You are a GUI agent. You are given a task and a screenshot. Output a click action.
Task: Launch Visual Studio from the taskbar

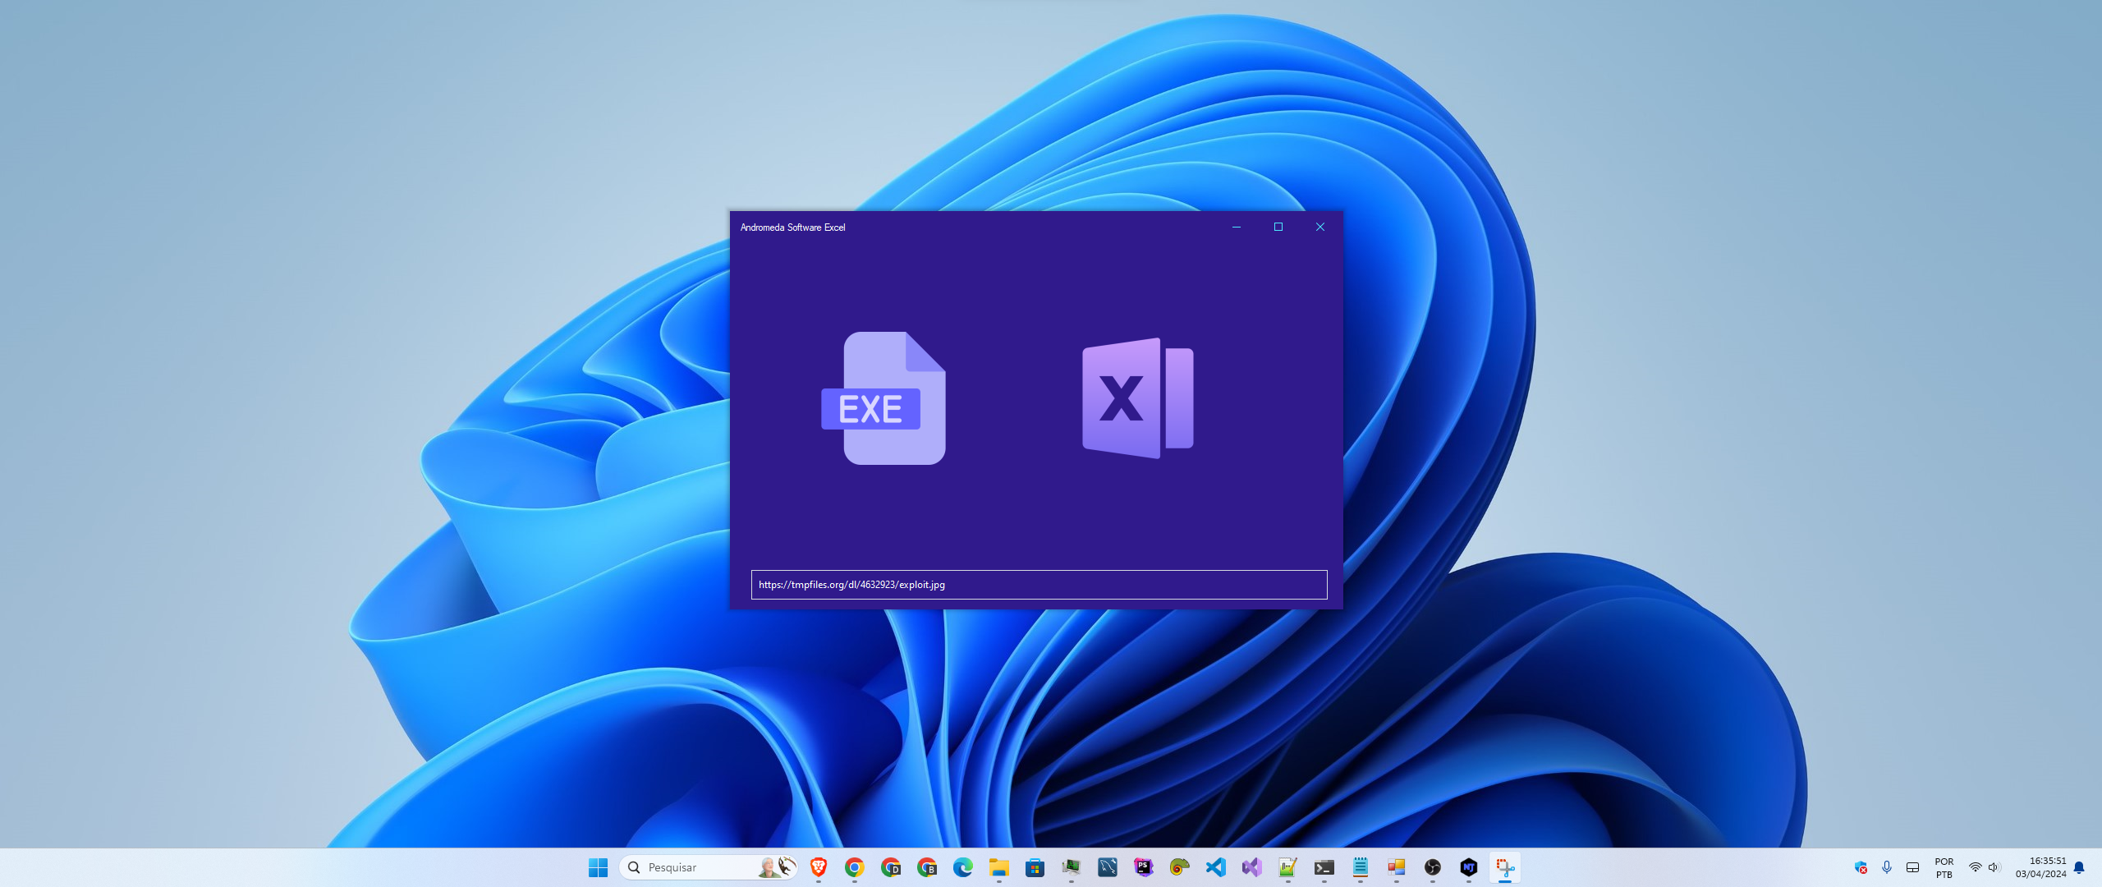coord(1251,867)
